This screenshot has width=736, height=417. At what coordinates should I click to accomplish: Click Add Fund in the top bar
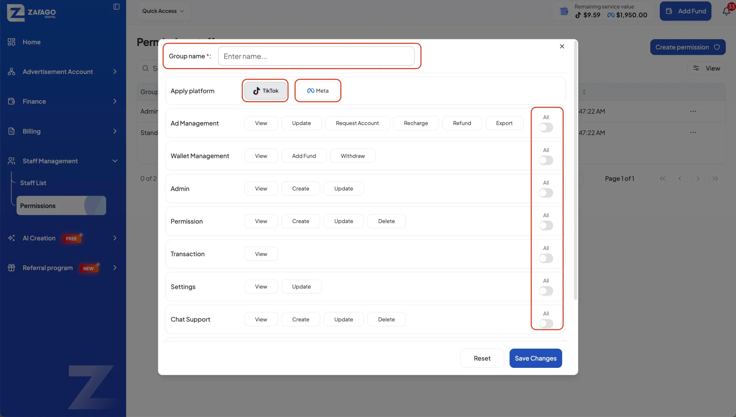click(685, 11)
